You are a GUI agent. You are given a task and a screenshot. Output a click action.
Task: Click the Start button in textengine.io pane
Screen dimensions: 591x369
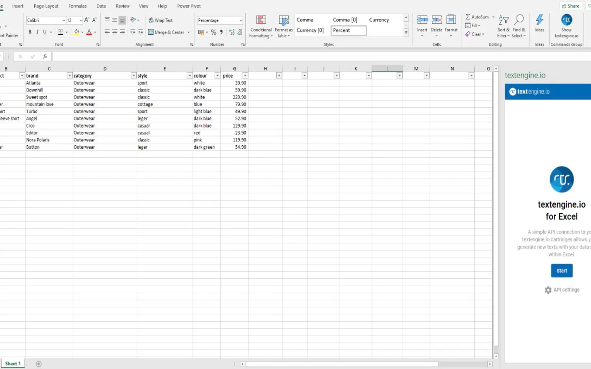point(561,270)
